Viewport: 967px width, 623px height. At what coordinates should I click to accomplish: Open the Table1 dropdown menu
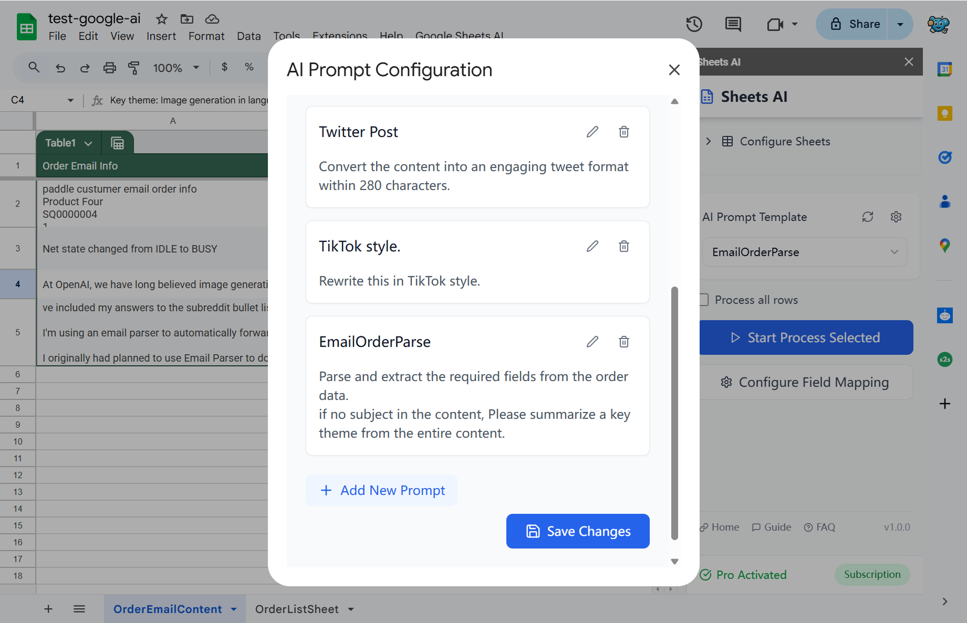(88, 143)
